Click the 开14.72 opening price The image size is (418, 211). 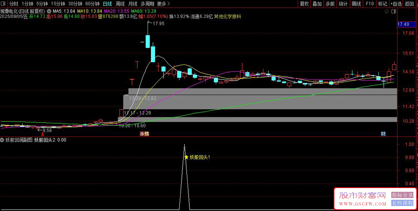pyautogui.click(x=37, y=17)
